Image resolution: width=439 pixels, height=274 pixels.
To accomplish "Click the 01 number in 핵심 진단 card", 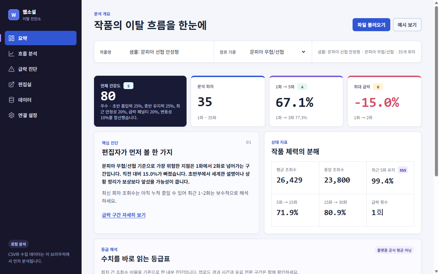I will tap(249, 142).
